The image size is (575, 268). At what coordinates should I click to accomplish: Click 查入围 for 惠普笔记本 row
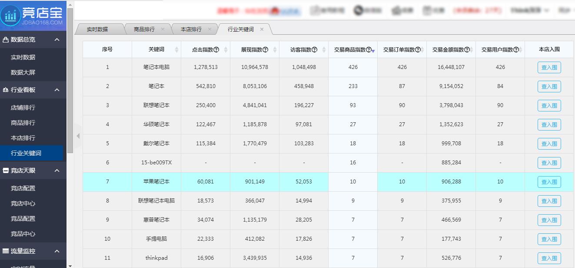pos(549,220)
